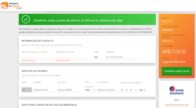Select the Área code field
This screenshot has height=108, width=196.
[99, 57]
